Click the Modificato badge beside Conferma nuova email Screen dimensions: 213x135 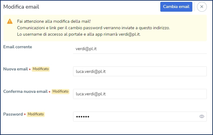click(60, 92)
